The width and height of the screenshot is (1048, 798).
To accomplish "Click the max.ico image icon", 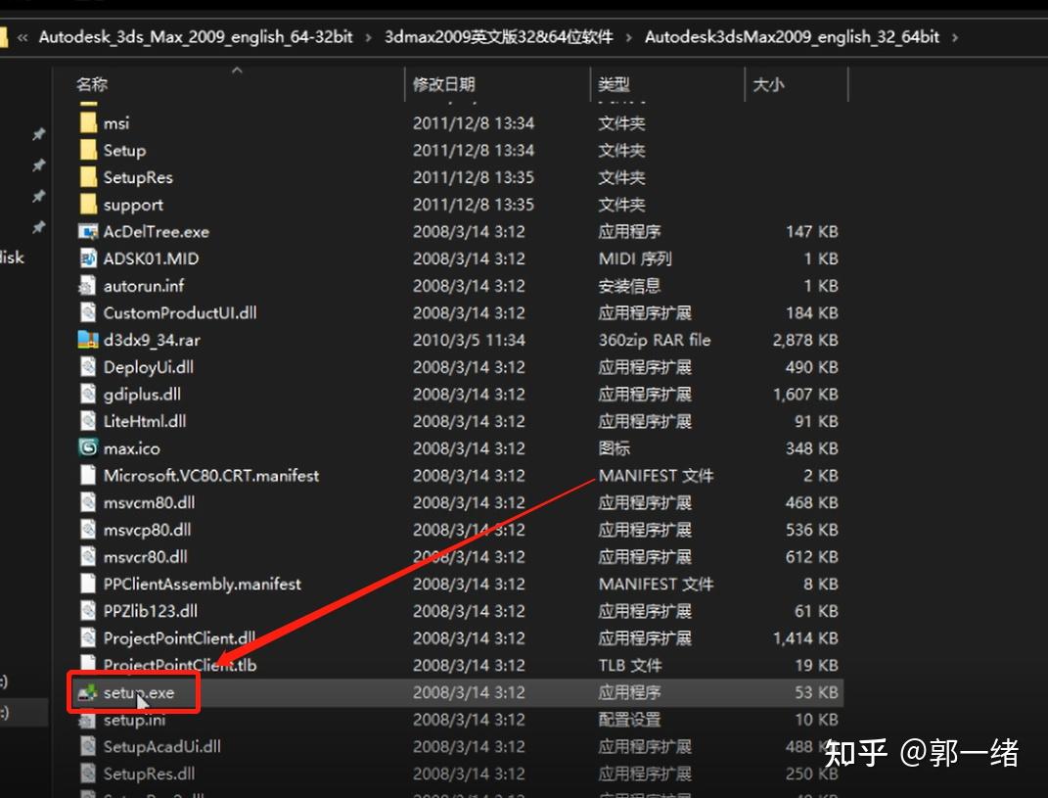I will click(87, 447).
